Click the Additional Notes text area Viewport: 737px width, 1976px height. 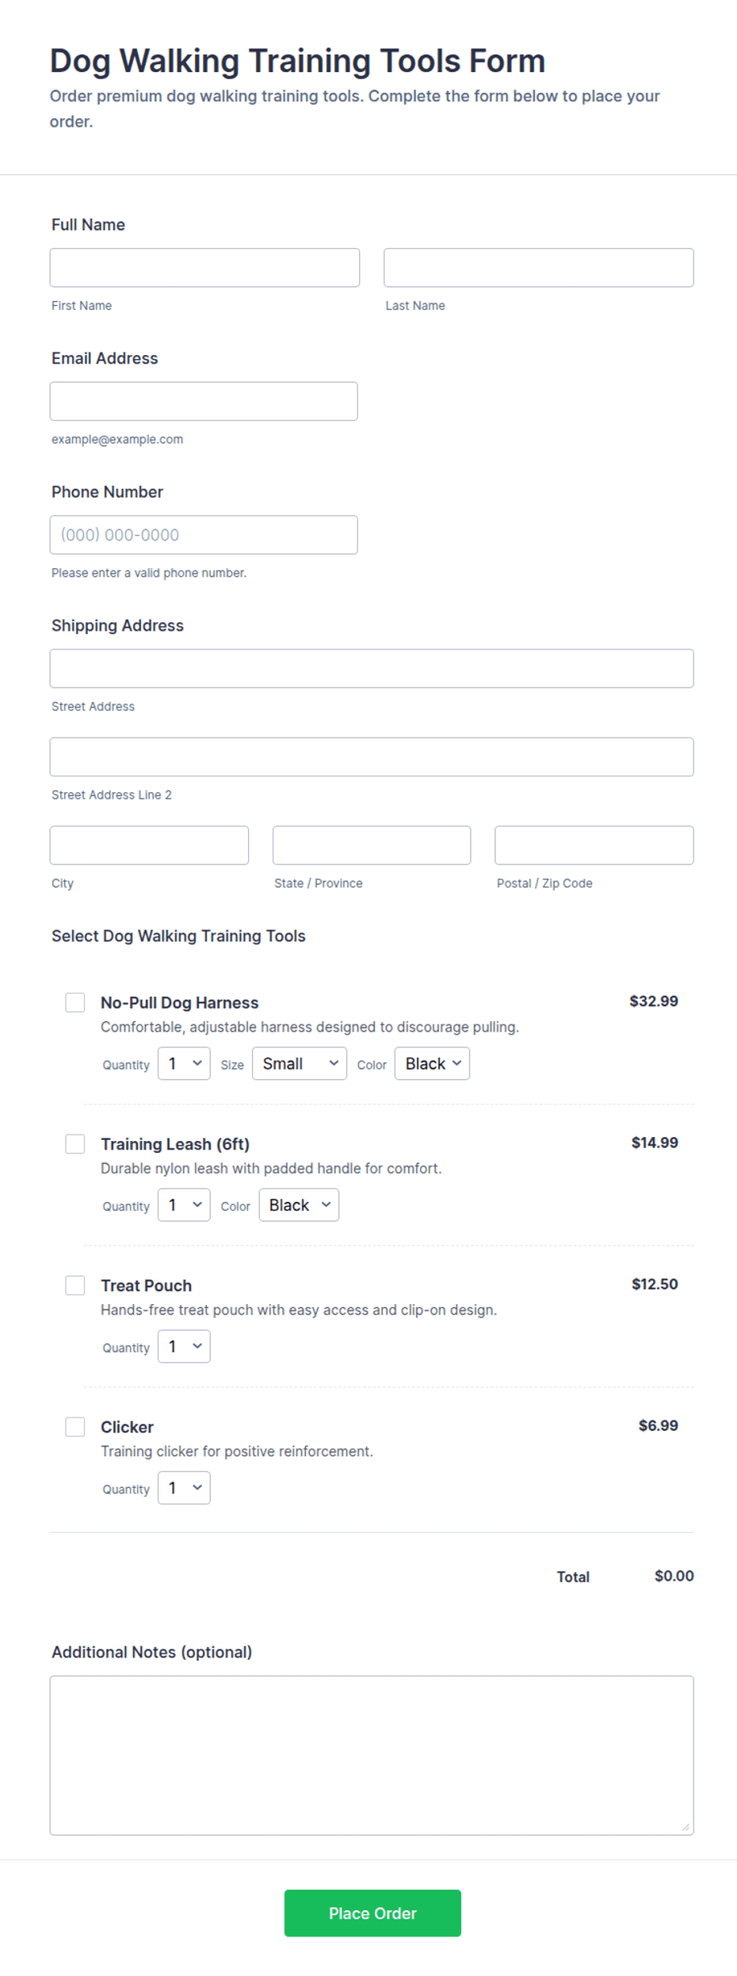(372, 1755)
